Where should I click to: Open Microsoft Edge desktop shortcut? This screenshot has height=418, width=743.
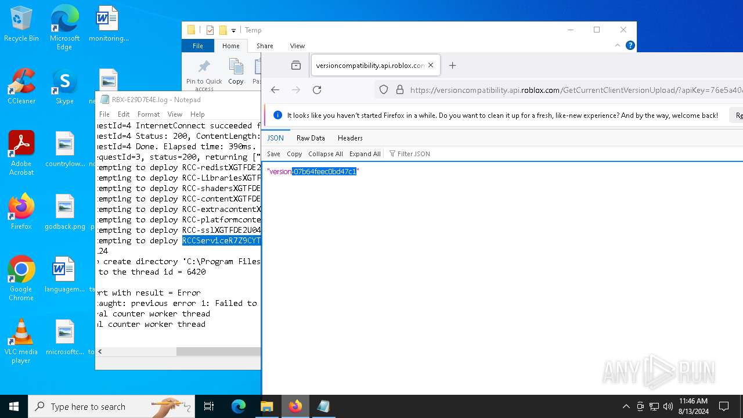(x=64, y=27)
